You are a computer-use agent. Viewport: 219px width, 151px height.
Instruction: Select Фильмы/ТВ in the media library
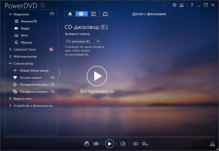[x=28, y=21]
